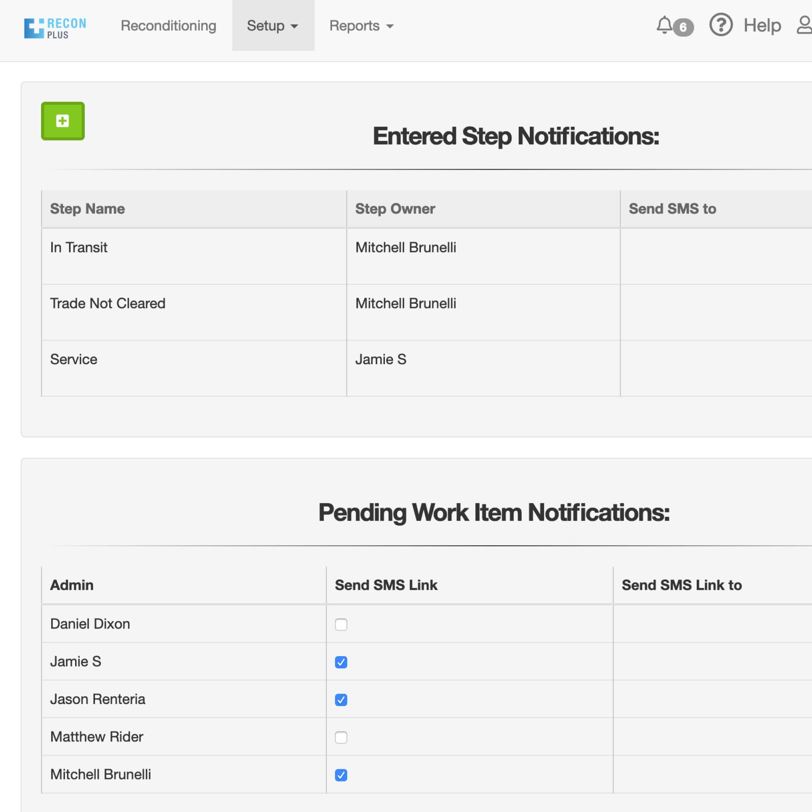The width and height of the screenshot is (812, 812).
Task: Click the notification count badge showing 6
Action: tap(683, 28)
